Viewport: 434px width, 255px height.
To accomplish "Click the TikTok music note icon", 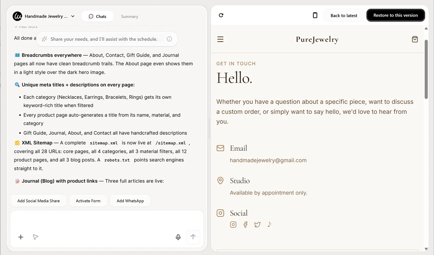I will [x=269, y=224].
